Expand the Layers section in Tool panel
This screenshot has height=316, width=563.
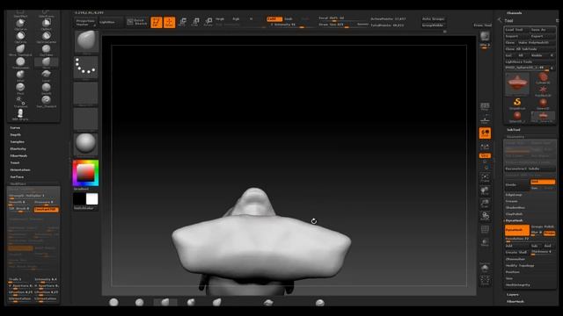click(x=512, y=295)
